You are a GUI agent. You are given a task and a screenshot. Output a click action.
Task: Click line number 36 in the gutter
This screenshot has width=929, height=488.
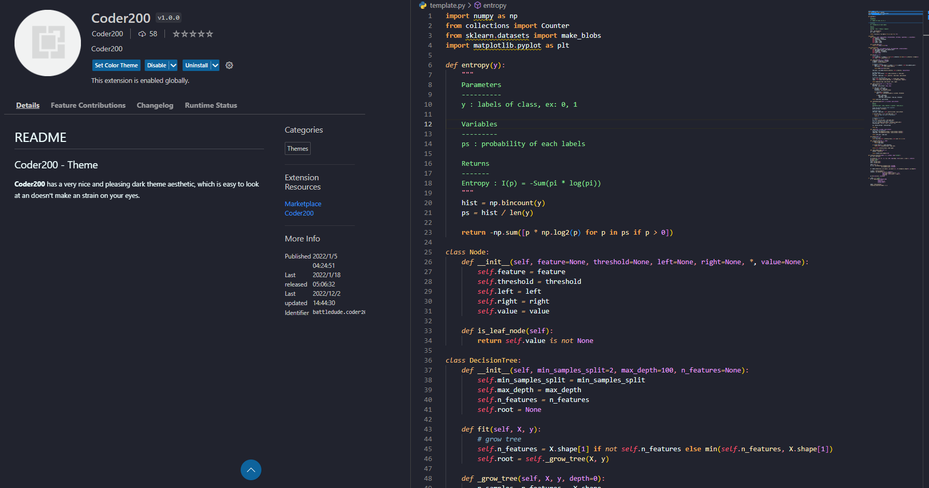tap(428, 361)
